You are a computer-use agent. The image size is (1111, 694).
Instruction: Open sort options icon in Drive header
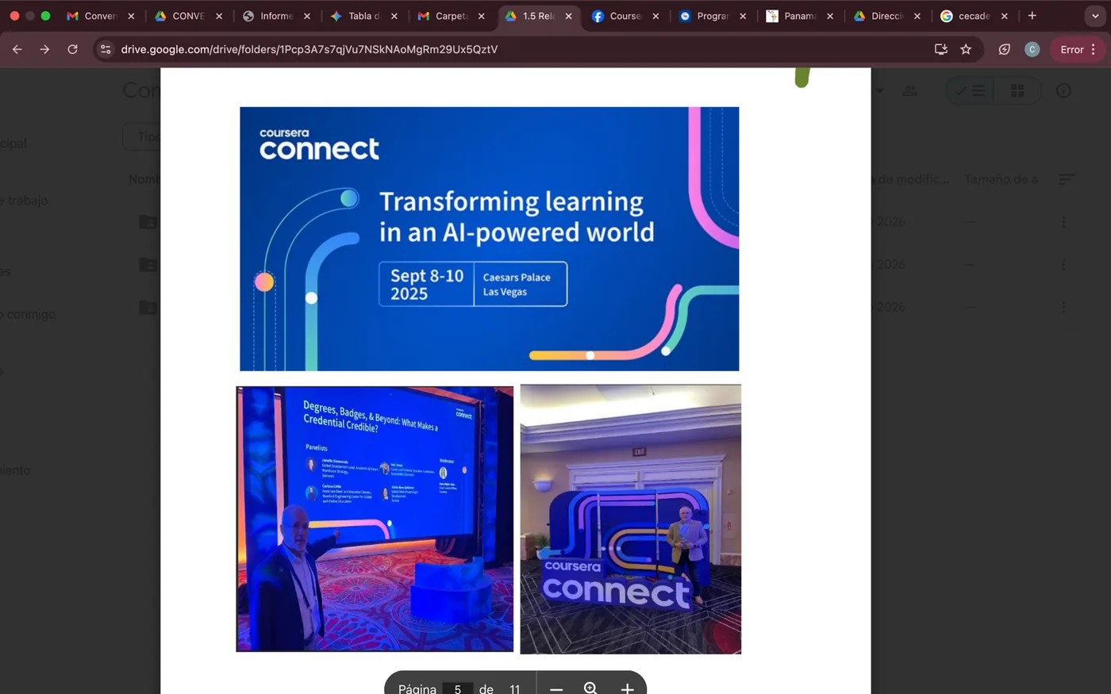pos(1067,179)
